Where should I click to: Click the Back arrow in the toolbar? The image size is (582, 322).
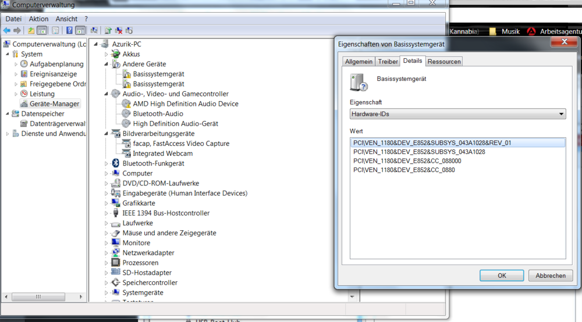click(x=7, y=30)
